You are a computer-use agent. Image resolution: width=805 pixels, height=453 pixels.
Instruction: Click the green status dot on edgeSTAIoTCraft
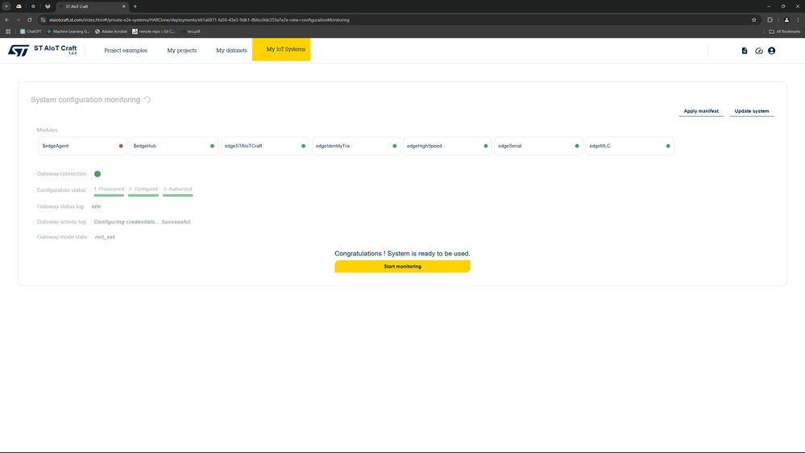(304, 146)
